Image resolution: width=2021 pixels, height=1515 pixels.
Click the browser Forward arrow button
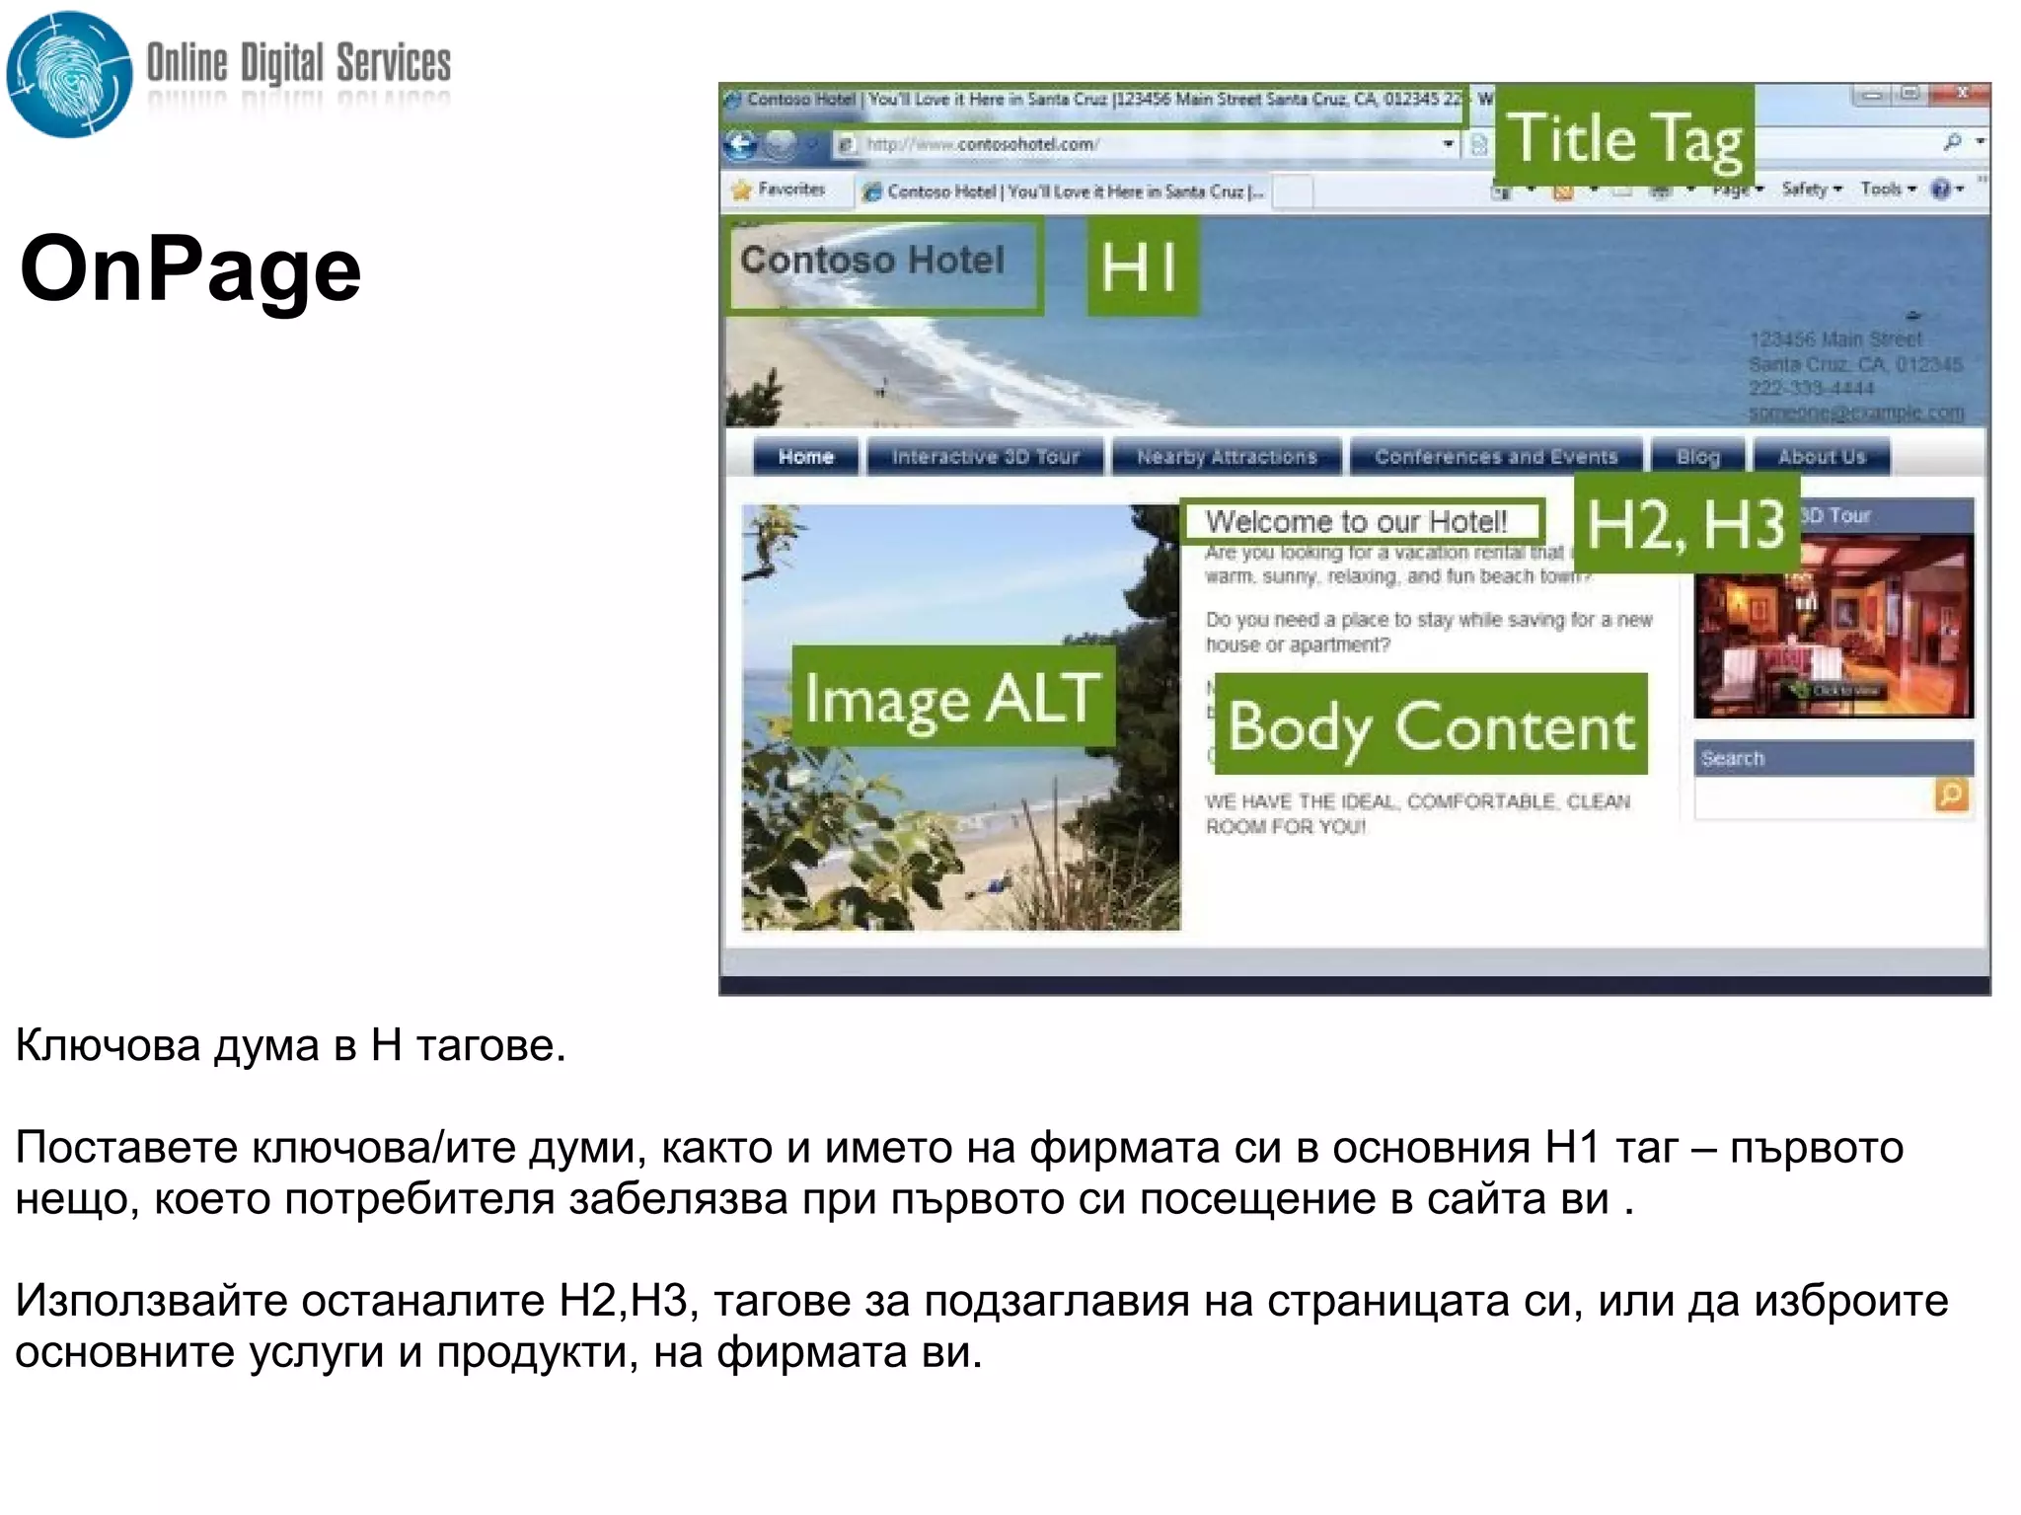[781, 145]
